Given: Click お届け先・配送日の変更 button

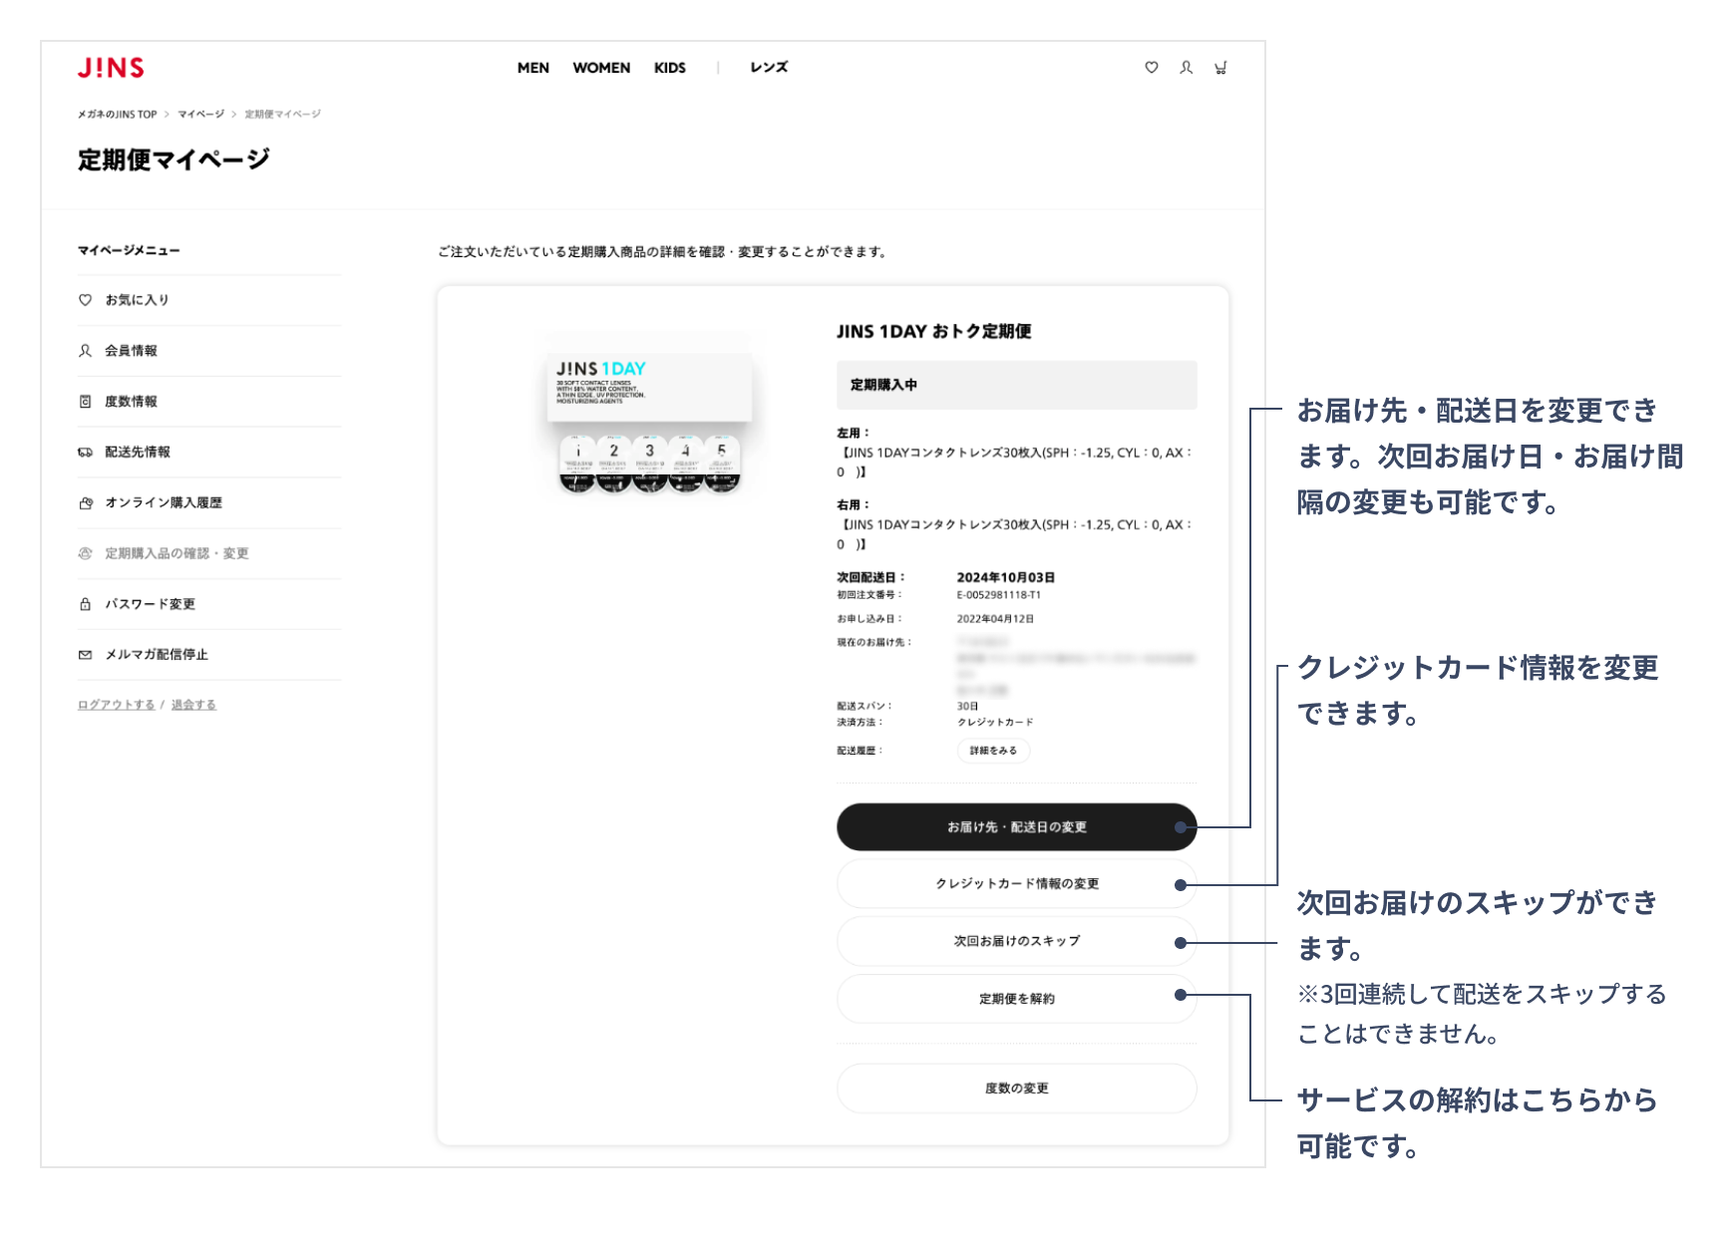Looking at the screenshot, I should point(1016,827).
